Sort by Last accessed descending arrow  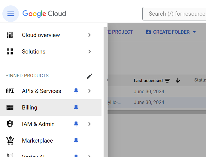tap(178, 80)
